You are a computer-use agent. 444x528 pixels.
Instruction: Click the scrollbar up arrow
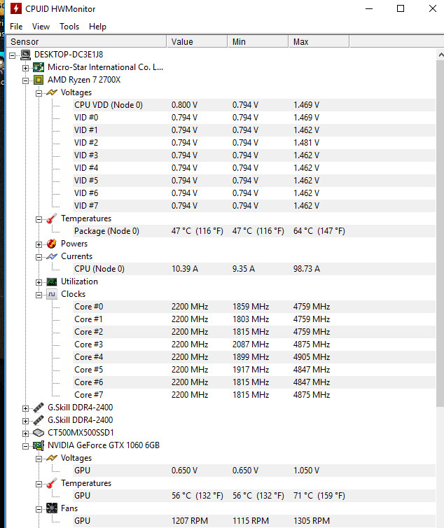click(440, 54)
